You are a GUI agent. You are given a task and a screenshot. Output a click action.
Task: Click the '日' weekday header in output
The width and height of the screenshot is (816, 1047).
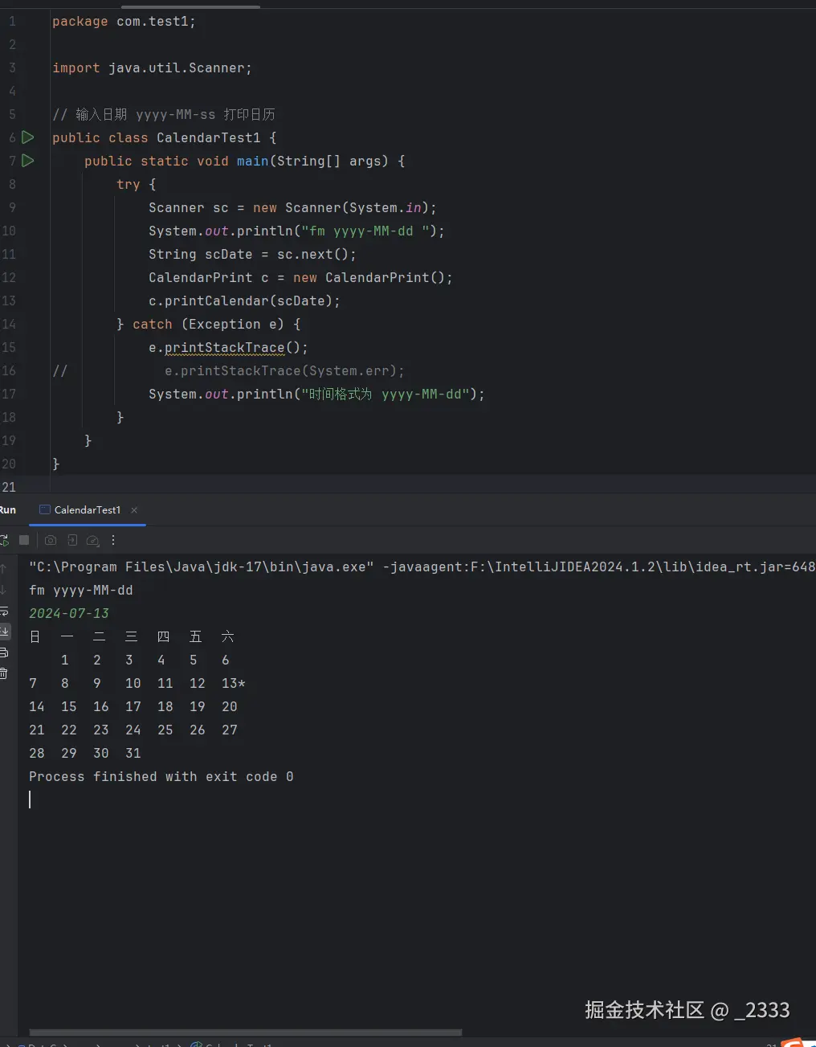coord(35,636)
